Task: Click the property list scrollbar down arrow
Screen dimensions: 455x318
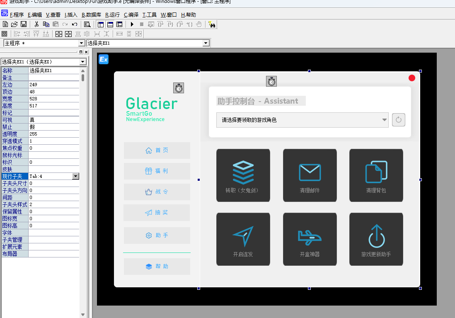Action: [x=83, y=315]
